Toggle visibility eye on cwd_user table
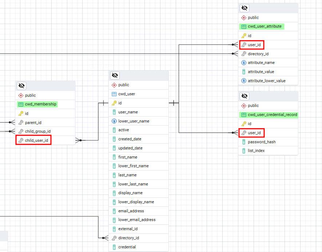322x252 pixels. (115, 75)
